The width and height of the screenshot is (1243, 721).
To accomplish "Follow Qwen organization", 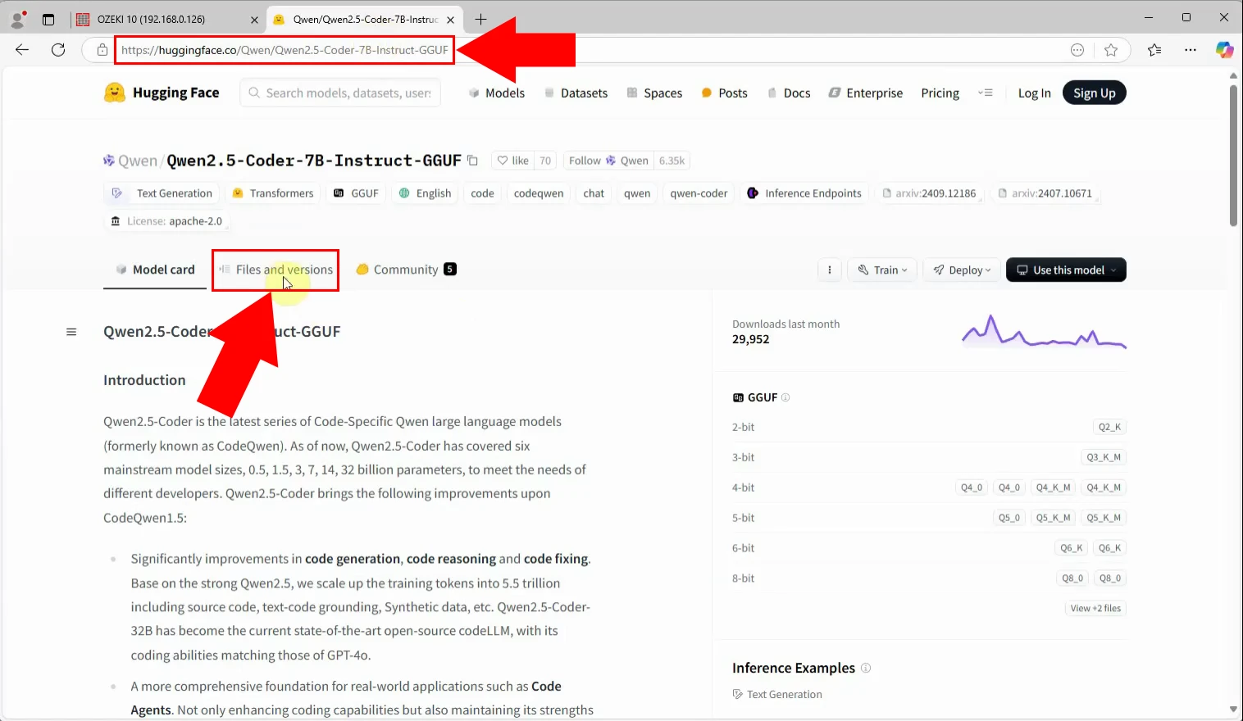I will (x=608, y=161).
